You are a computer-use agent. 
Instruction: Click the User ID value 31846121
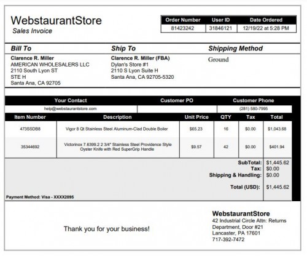click(x=220, y=28)
